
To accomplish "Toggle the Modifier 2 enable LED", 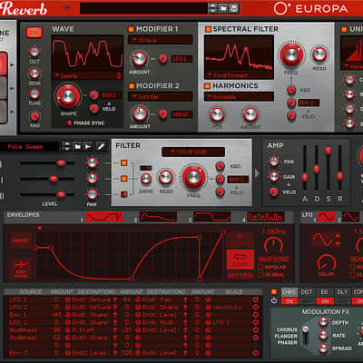I will pos(132,86).
